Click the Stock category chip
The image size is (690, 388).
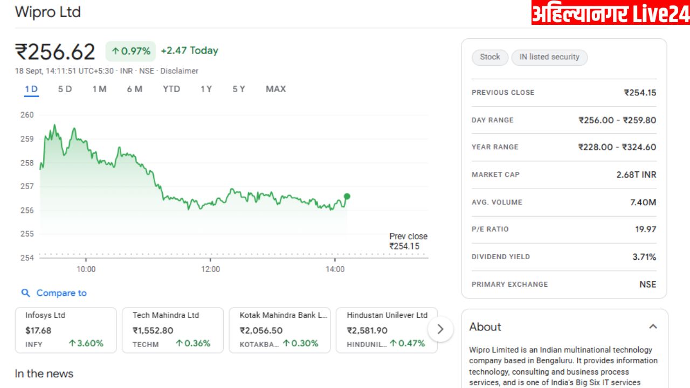tap(489, 57)
